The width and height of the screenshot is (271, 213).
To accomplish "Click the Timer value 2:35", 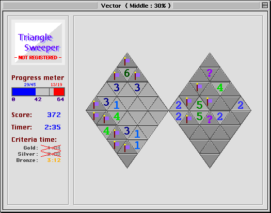I will click(53, 127).
